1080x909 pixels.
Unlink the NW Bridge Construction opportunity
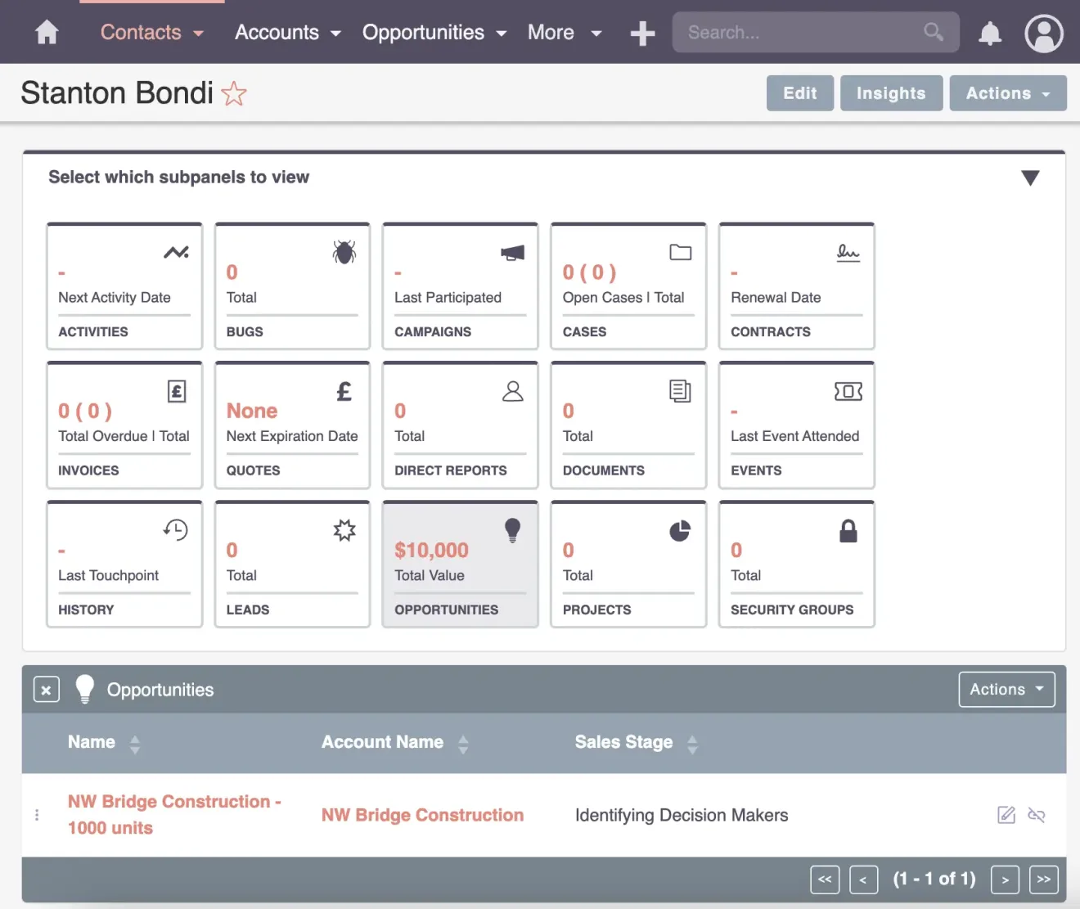1037,815
